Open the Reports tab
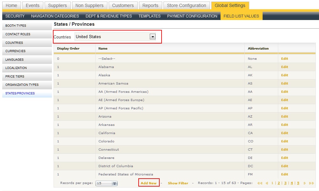This screenshot has width=319, height=191. pyautogui.click(x=150, y=5)
